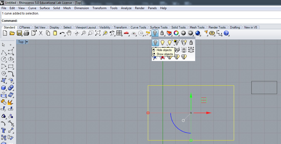Click the padlock Lock icon in main toolbar
The image size is (281, 144).
(x=162, y=33)
